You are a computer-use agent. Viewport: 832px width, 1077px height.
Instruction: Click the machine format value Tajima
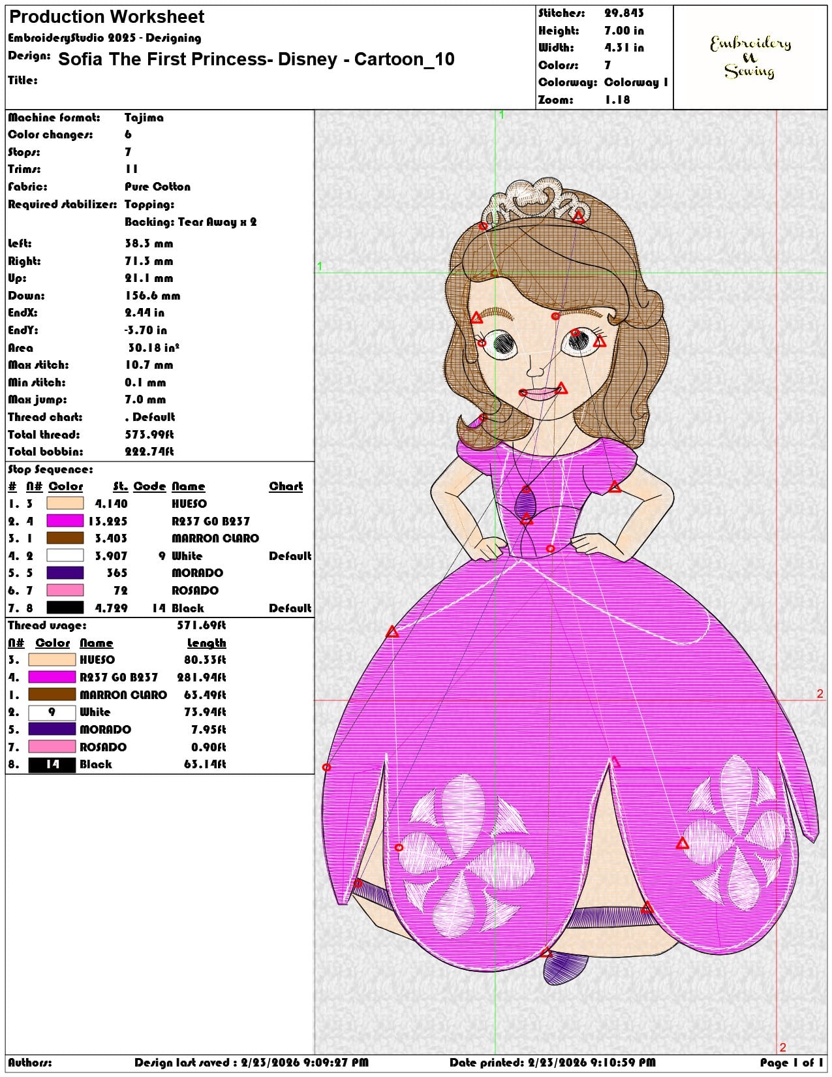point(144,117)
